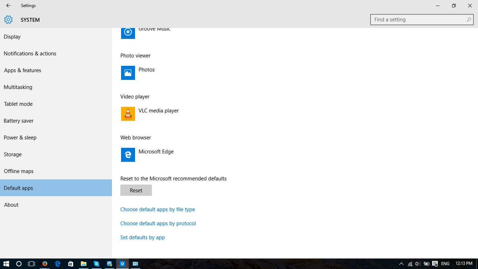
Task: Switch to the Display settings section
Action: (x=12, y=37)
